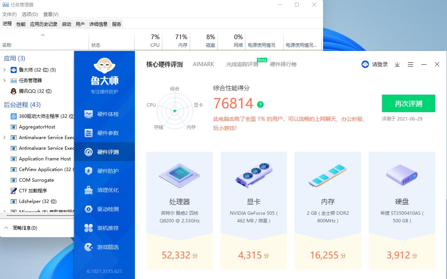The image size is (447, 279).
Task: Open the 查看(V) menu
Action: tap(50, 14)
